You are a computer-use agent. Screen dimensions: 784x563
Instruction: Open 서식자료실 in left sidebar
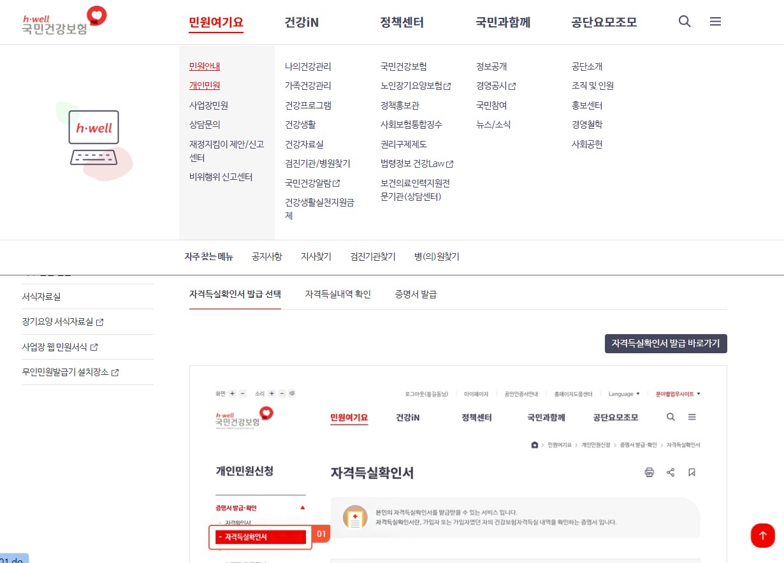tap(41, 296)
